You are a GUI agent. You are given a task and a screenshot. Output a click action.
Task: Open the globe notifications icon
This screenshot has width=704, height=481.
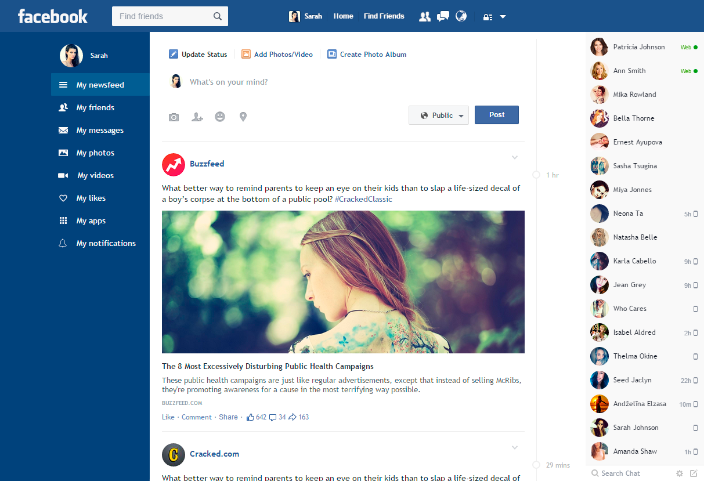coord(461,16)
